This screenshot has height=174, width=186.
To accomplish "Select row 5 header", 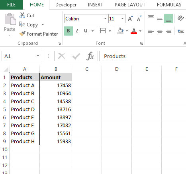I will (5, 109).
